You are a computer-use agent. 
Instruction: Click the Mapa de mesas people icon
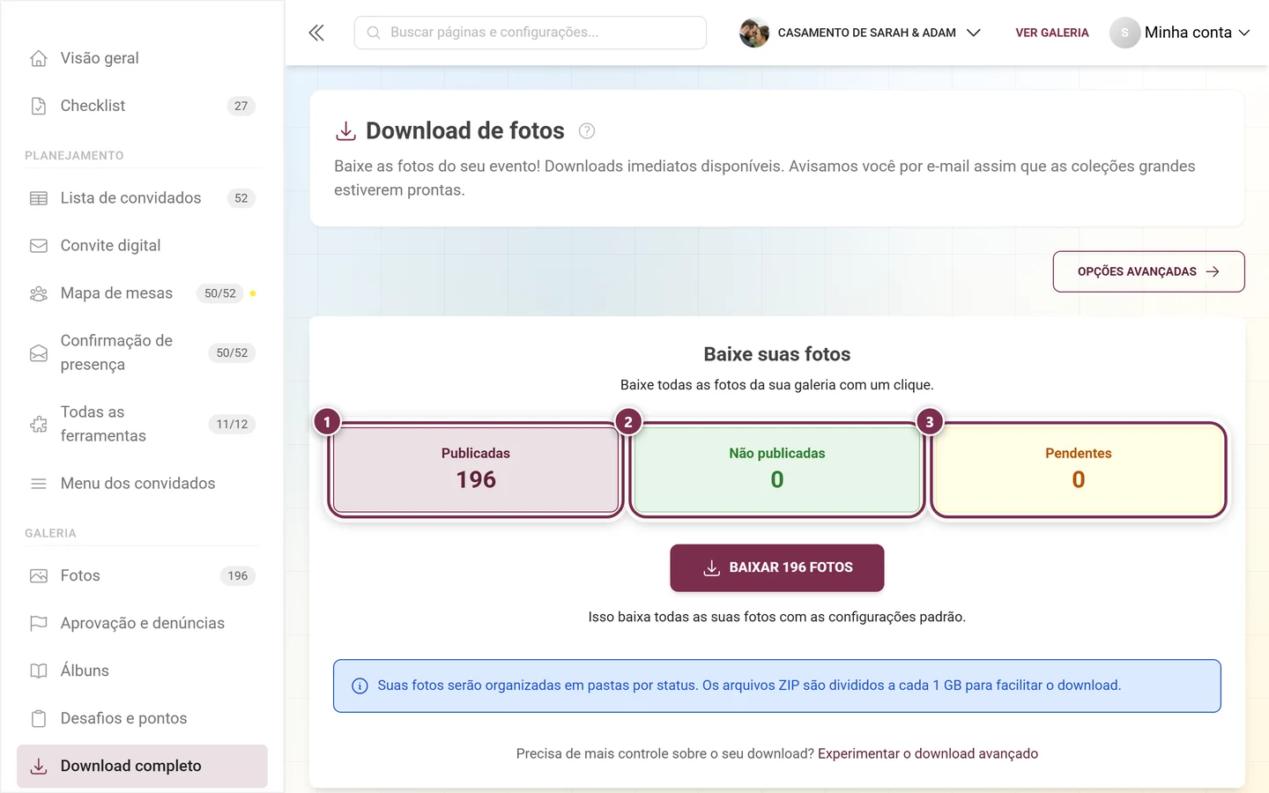click(x=39, y=293)
